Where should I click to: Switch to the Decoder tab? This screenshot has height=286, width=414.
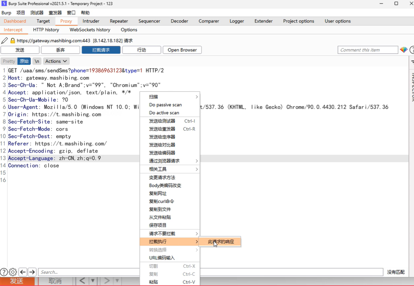click(179, 21)
